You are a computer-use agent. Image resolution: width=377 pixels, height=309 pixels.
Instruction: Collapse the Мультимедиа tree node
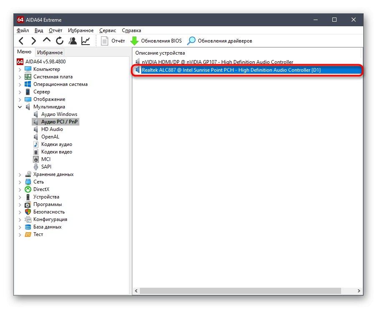point(20,107)
